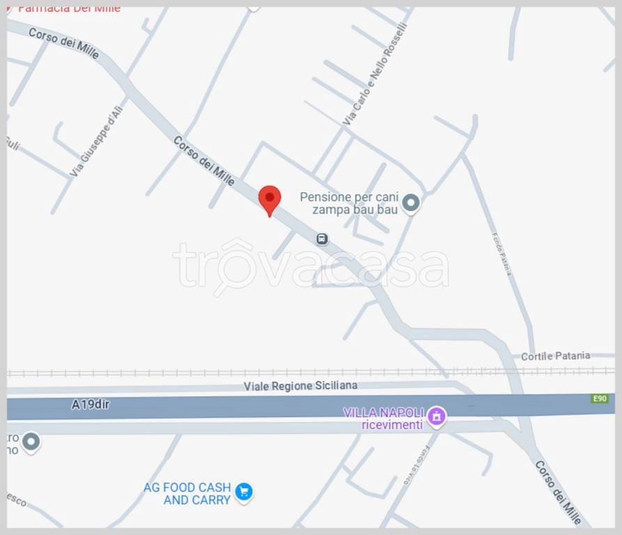The height and width of the screenshot is (535, 622).
Task: Click the trovacasa watermark logo
Action: 311,267
